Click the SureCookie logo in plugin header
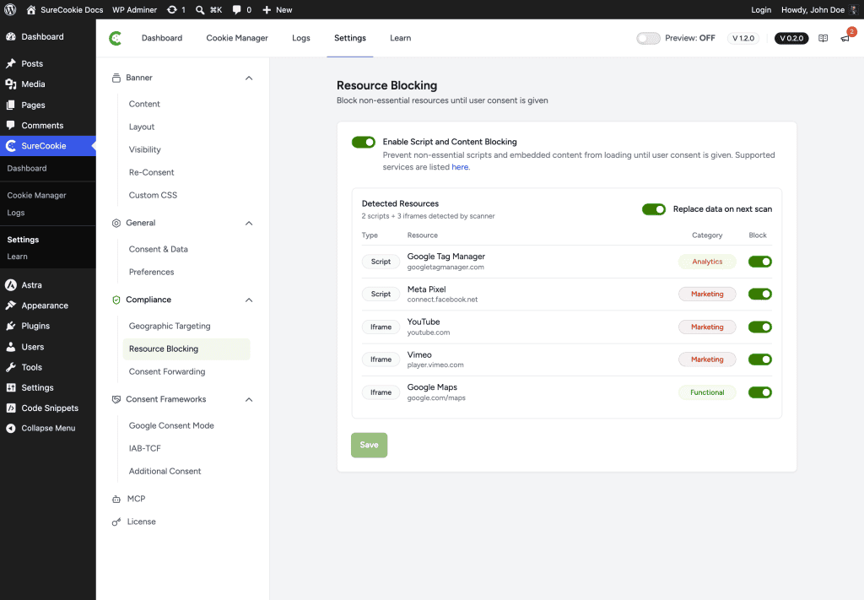Viewport: 864px width, 600px height. [115, 38]
